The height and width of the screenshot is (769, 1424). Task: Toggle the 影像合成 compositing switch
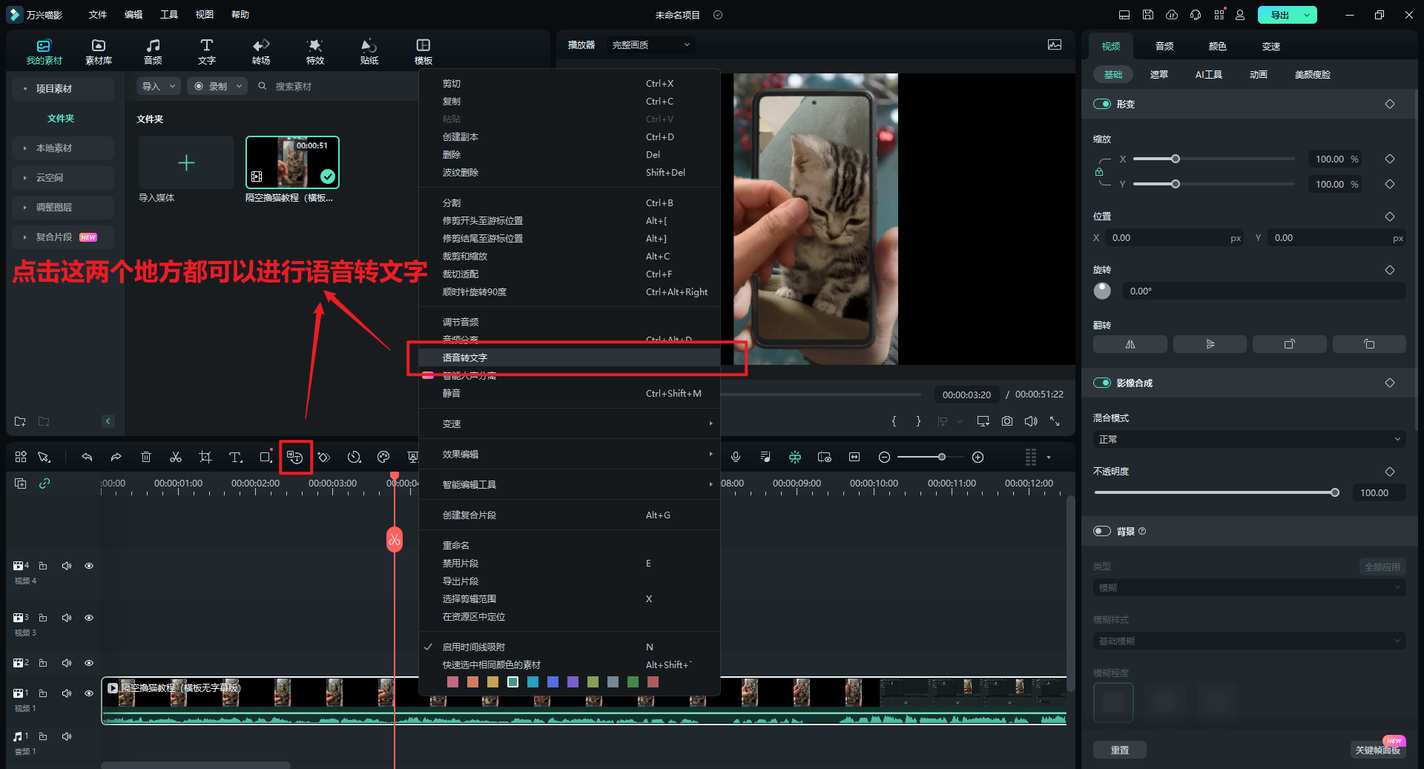pyautogui.click(x=1101, y=383)
